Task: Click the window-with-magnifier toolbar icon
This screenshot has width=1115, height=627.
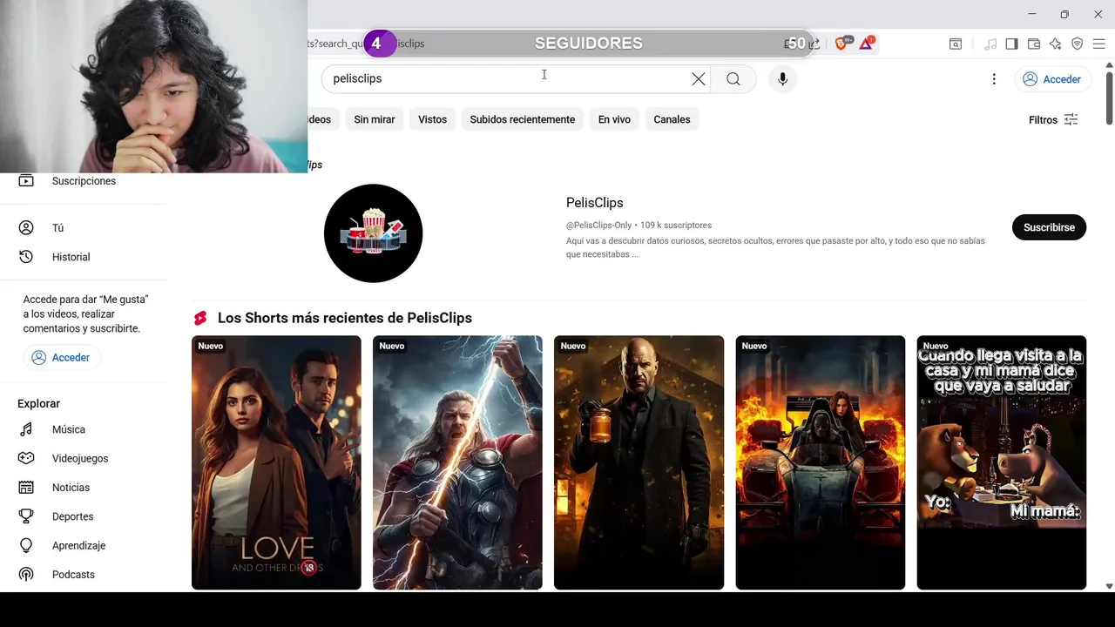Action: [956, 44]
